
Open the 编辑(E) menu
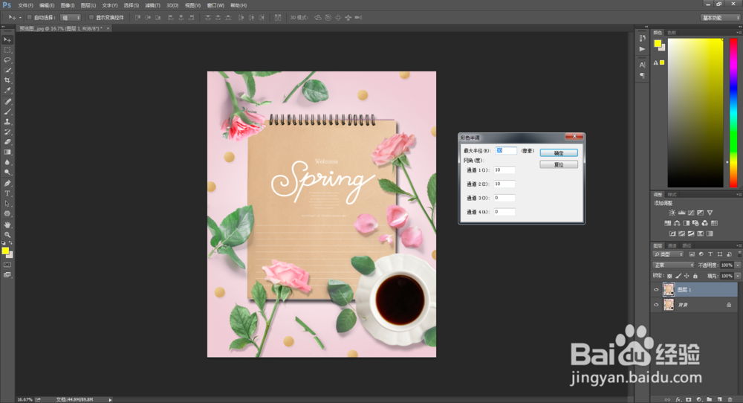47,5
